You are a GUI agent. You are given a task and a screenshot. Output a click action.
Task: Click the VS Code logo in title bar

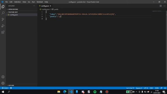tap(2, 2)
